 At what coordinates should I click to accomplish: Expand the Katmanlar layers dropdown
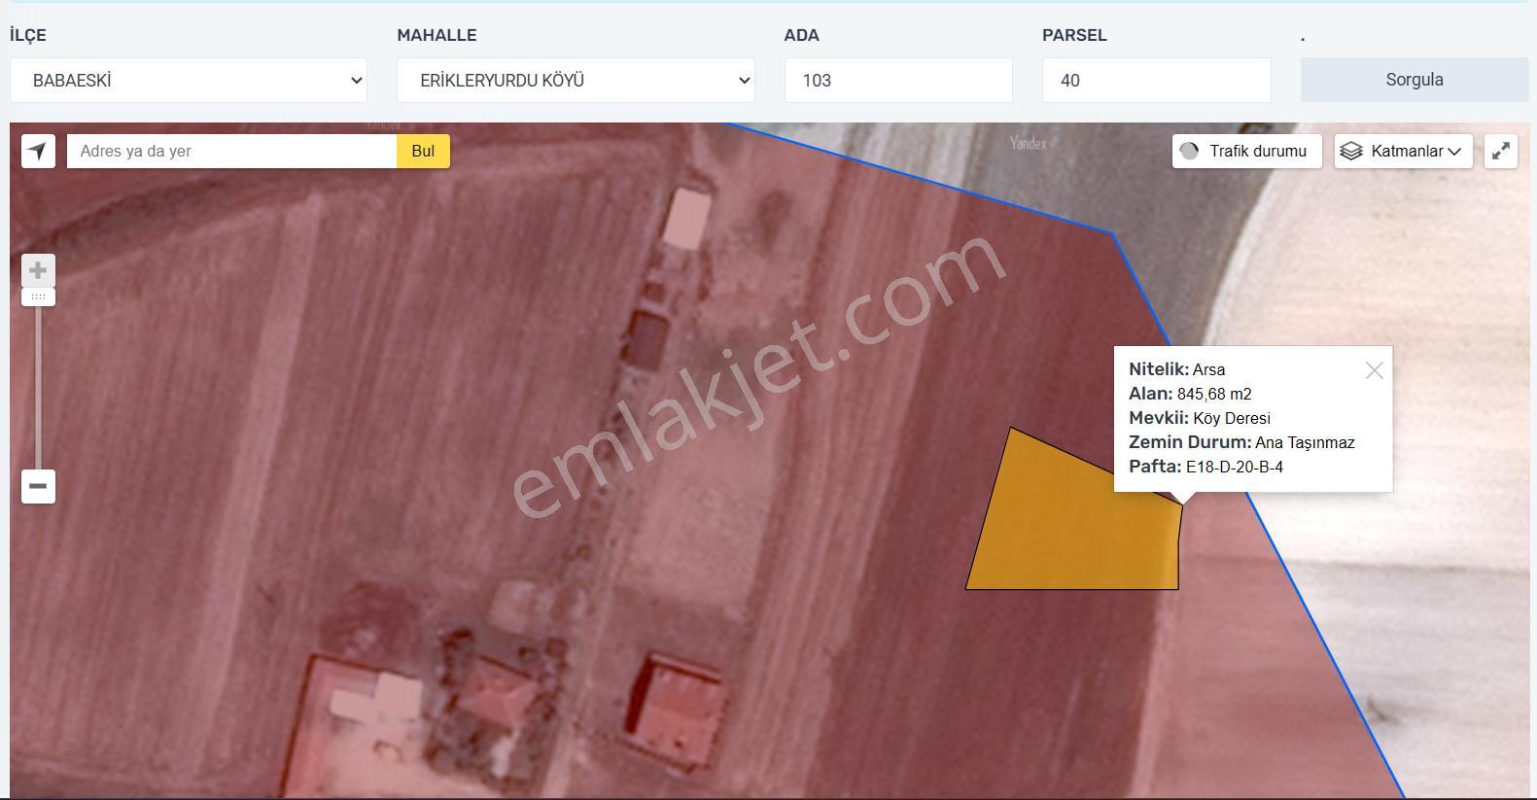1404,151
